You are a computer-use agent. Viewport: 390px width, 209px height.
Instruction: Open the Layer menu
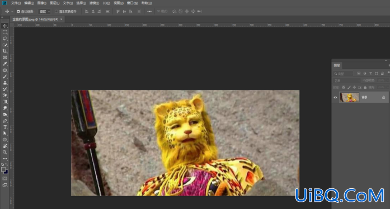(54, 3)
